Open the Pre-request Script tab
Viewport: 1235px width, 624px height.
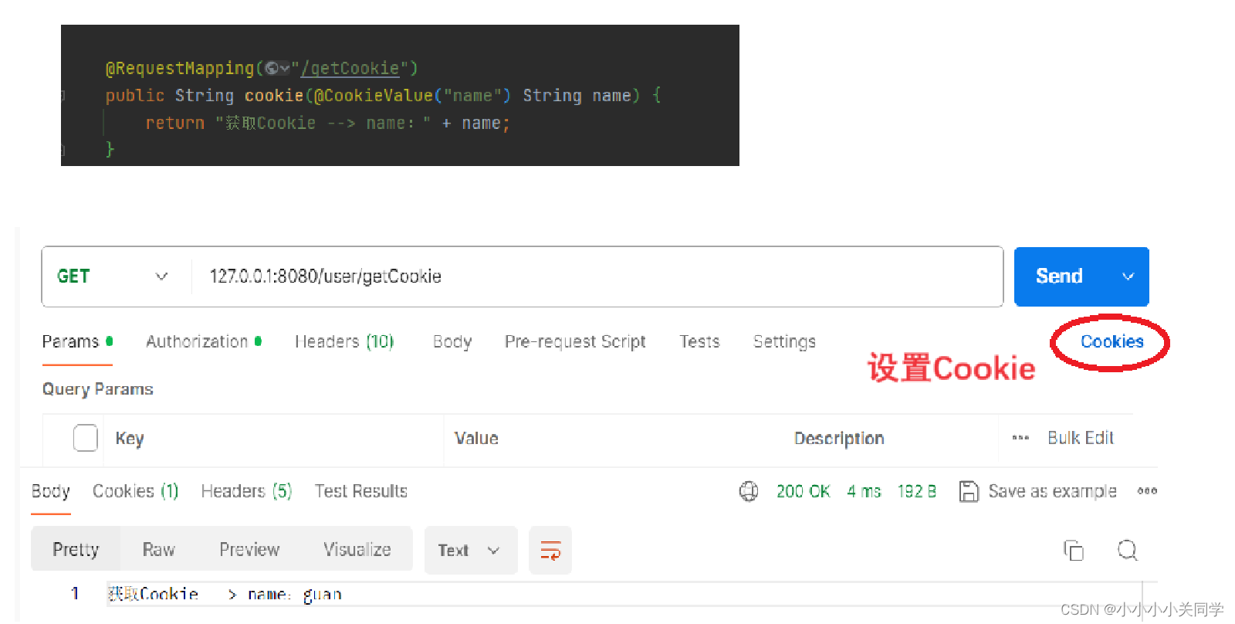coord(575,341)
